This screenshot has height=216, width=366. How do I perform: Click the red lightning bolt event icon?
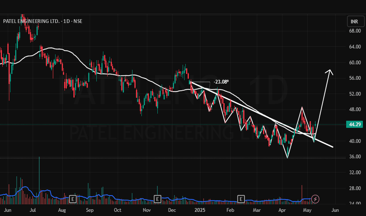coord(315,199)
